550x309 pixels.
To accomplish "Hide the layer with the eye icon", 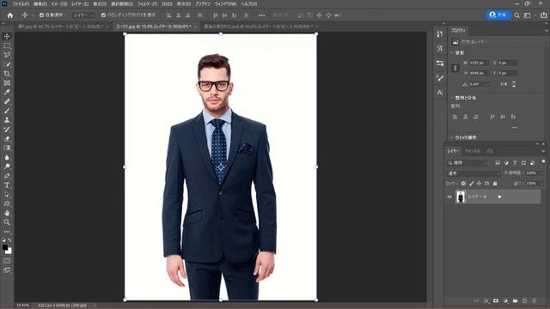I will tap(449, 197).
